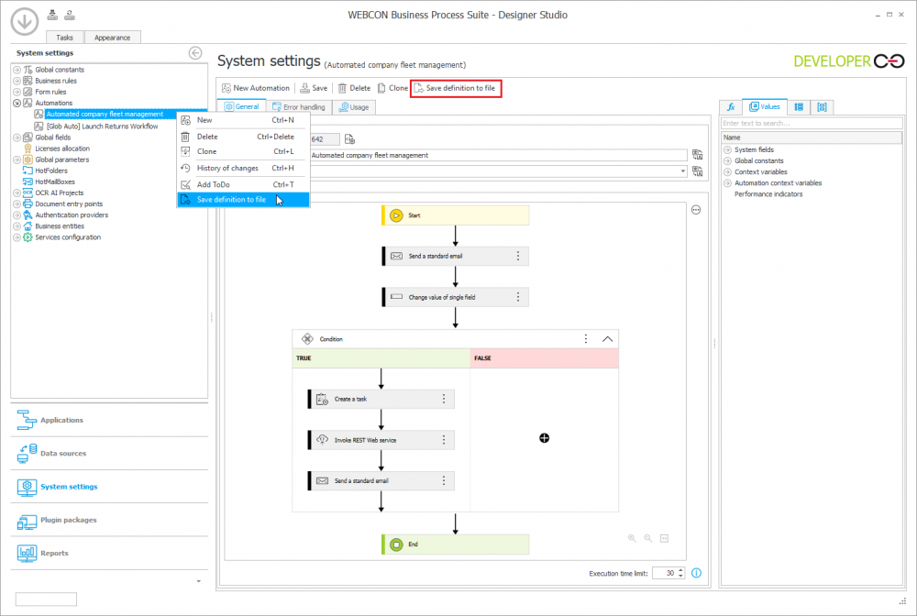Choose New in the context menu
Image resolution: width=917 pixels, height=616 pixels.
pyautogui.click(x=244, y=120)
